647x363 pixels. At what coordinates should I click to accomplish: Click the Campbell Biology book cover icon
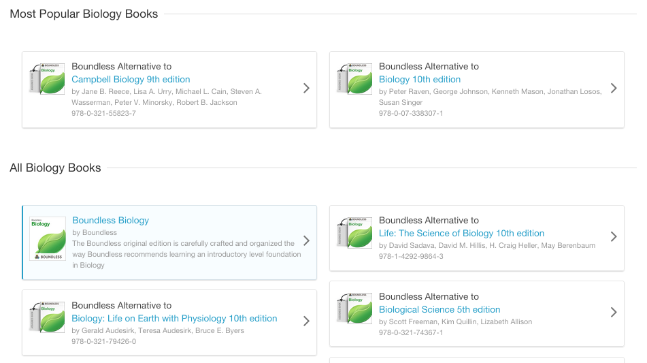click(47, 79)
